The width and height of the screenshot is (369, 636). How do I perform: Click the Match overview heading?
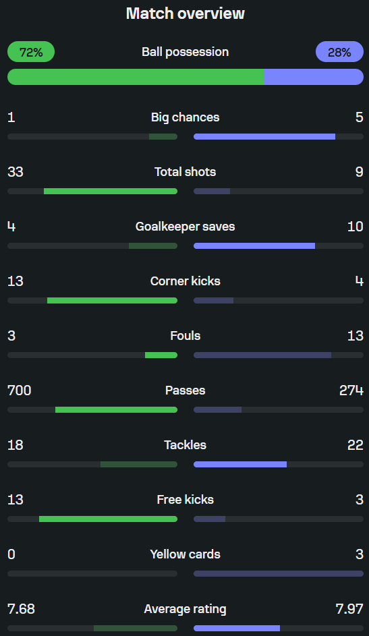click(x=186, y=13)
